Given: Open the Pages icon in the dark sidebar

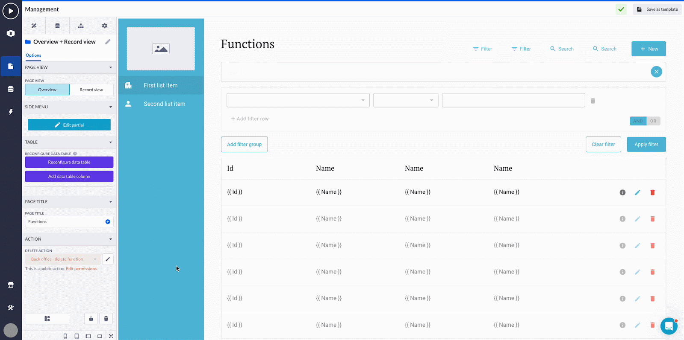Looking at the screenshot, I should coord(11,66).
